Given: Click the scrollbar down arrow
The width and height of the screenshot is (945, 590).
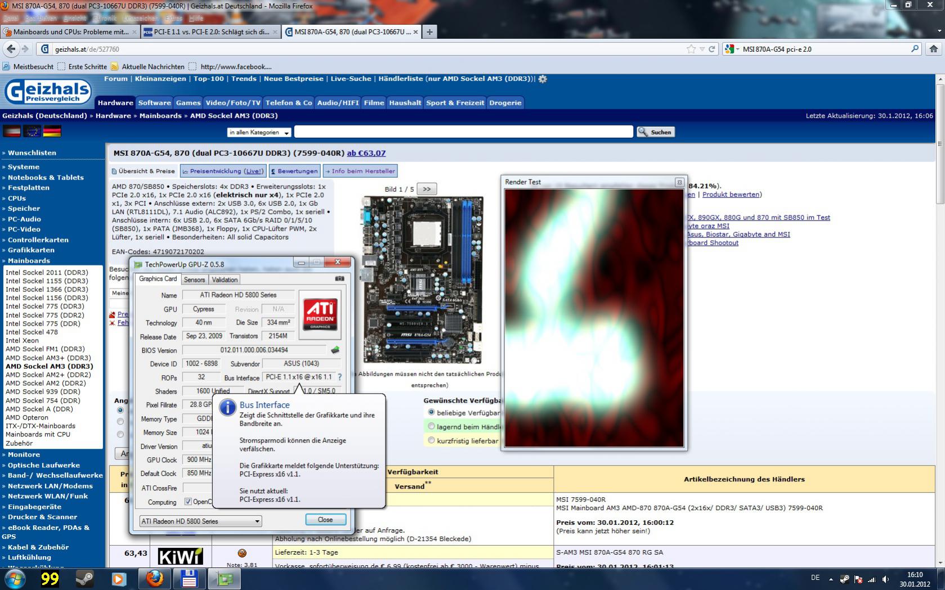Looking at the screenshot, I should pos(940,563).
